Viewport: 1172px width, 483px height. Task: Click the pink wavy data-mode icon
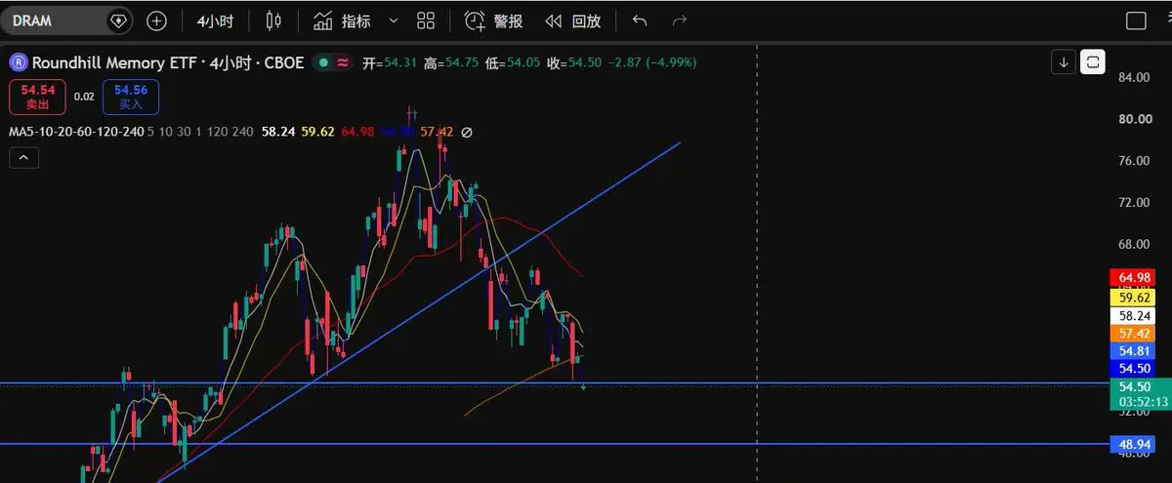[343, 62]
